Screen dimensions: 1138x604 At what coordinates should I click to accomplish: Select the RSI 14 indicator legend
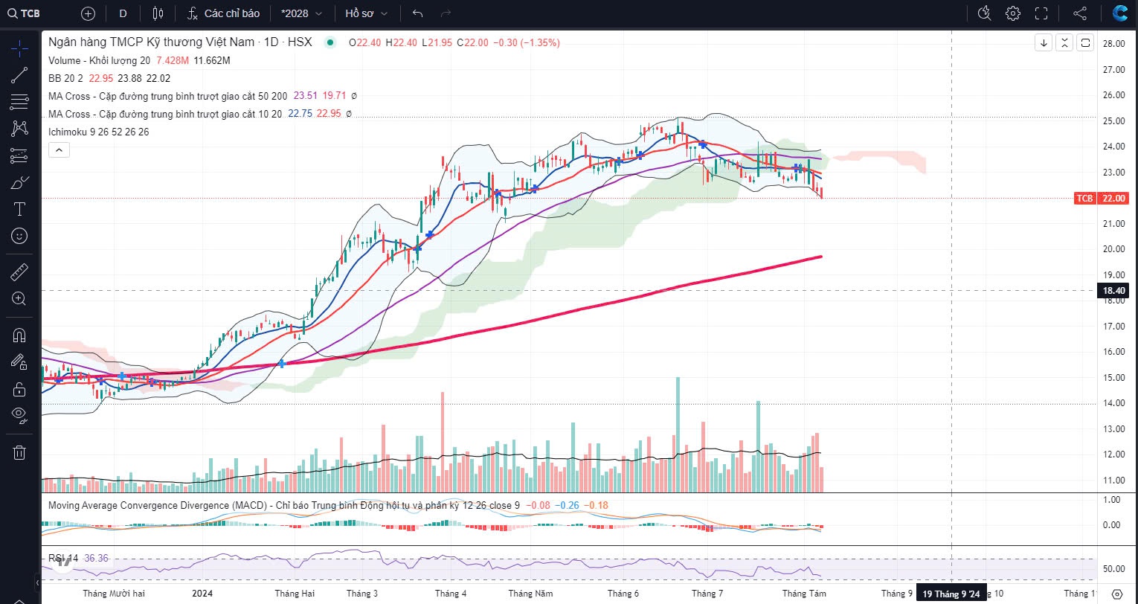point(64,558)
